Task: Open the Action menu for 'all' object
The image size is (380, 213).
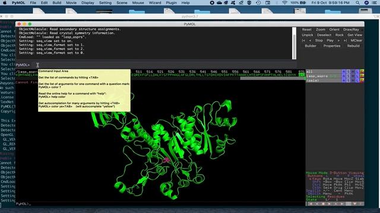Action: click(x=344, y=72)
